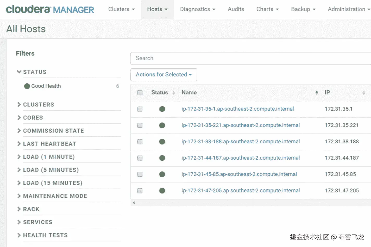The image size is (371, 247).
Task: Sort by IP column arrows
Action: pyautogui.click(x=364, y=93)
